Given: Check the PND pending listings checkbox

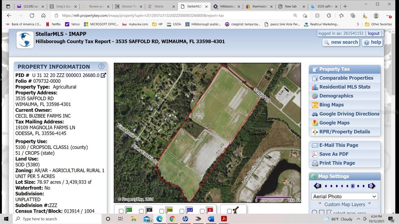Looking at the screenshot, I should click(161, 211).
